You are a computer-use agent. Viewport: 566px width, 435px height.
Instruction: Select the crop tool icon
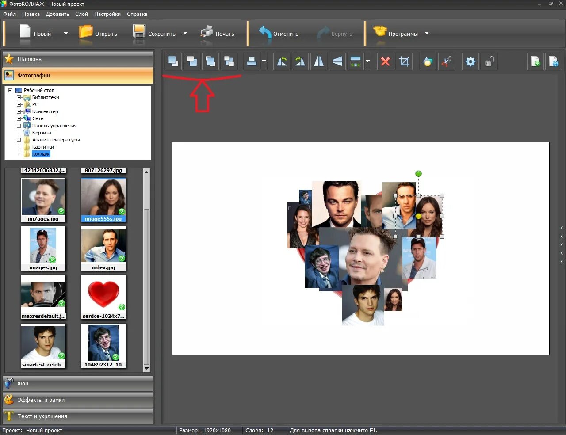[x=404, y=61]
